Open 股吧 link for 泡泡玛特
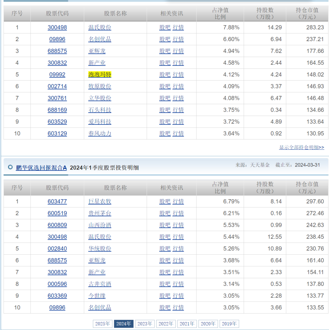The width and height of the screenshot is (329, 330). coord(165,75)
